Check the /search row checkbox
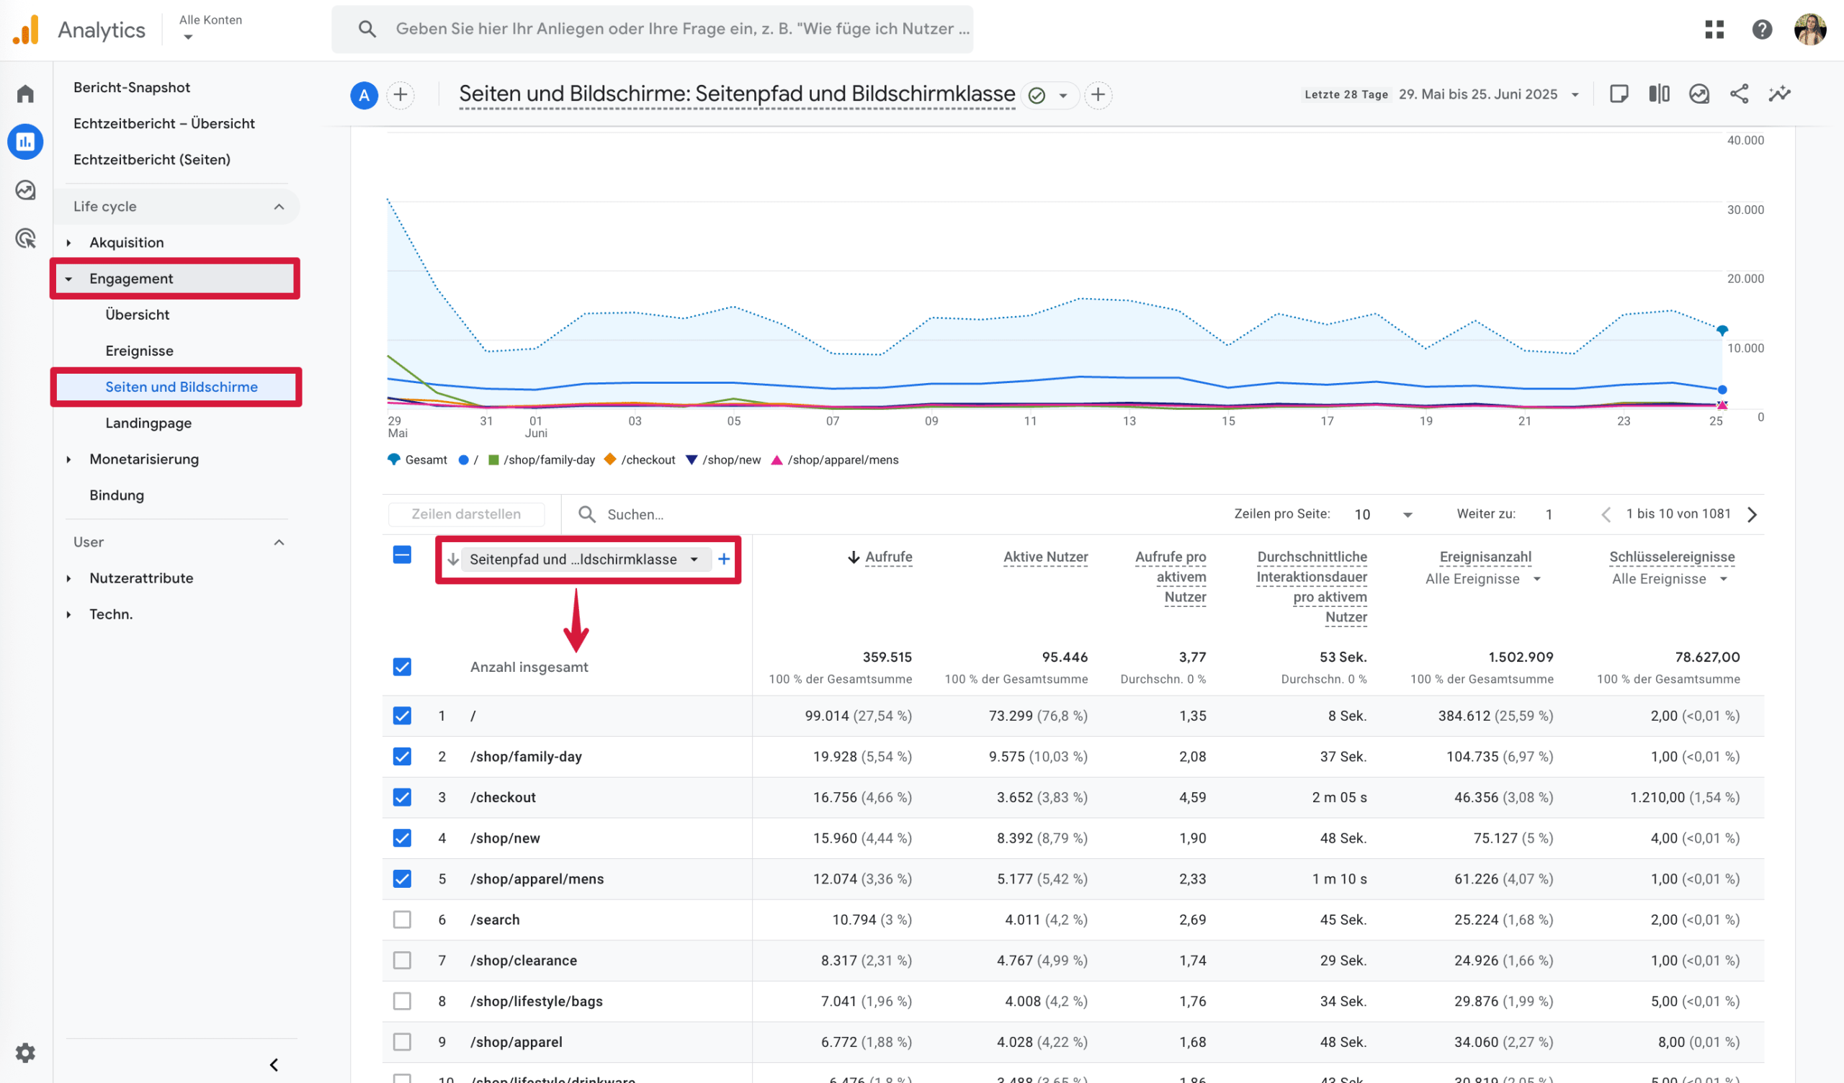 point(402,919)
